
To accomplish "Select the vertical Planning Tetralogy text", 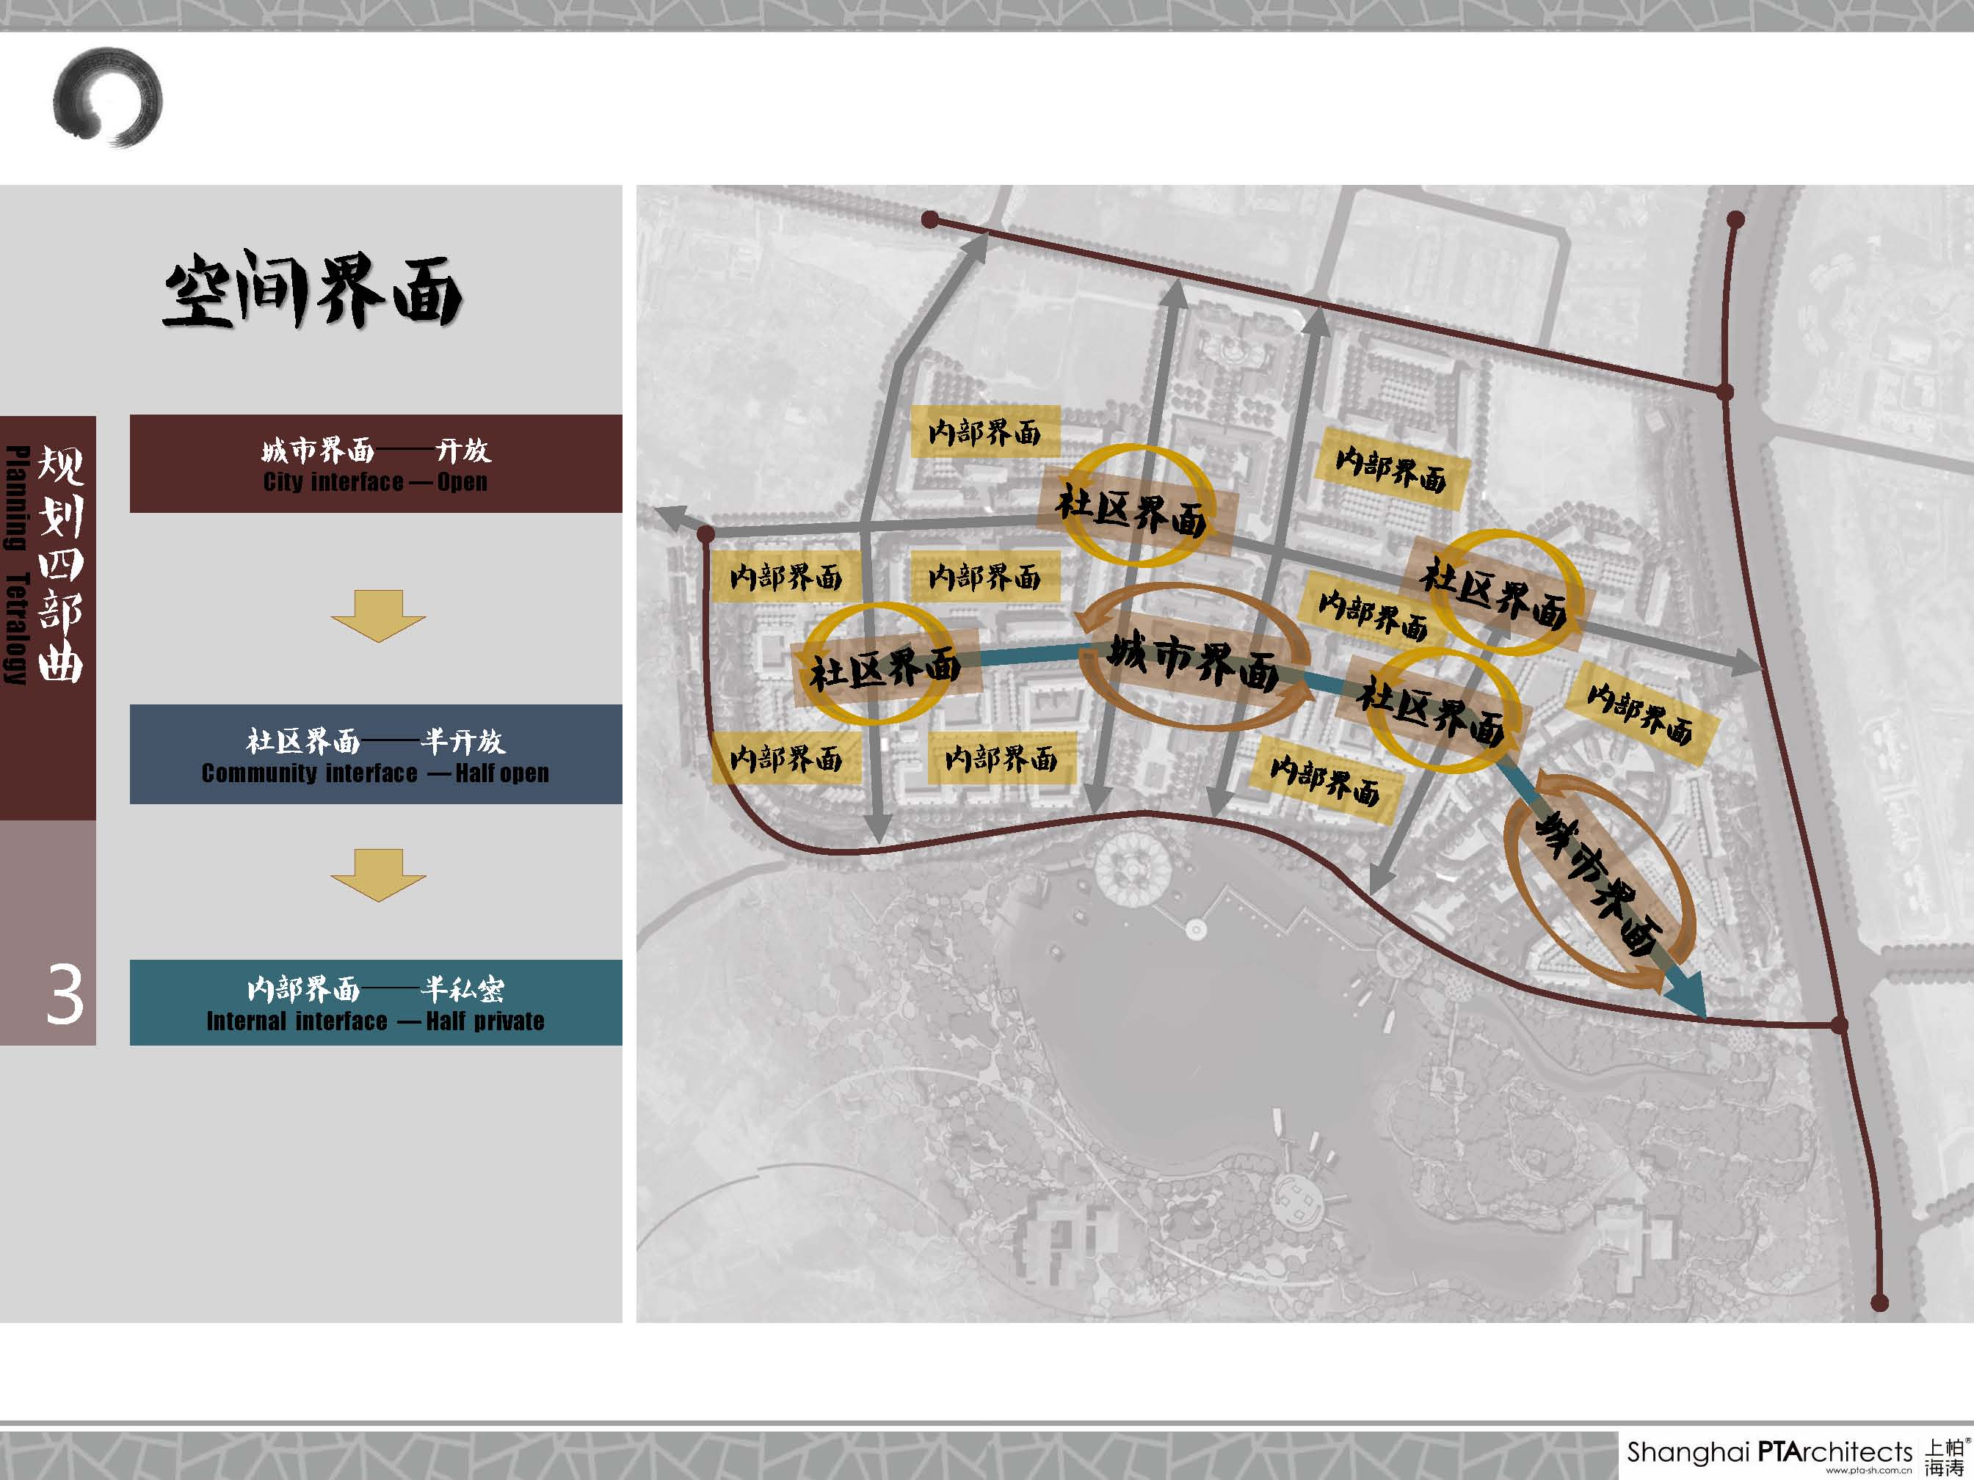I will click(16, 566).
